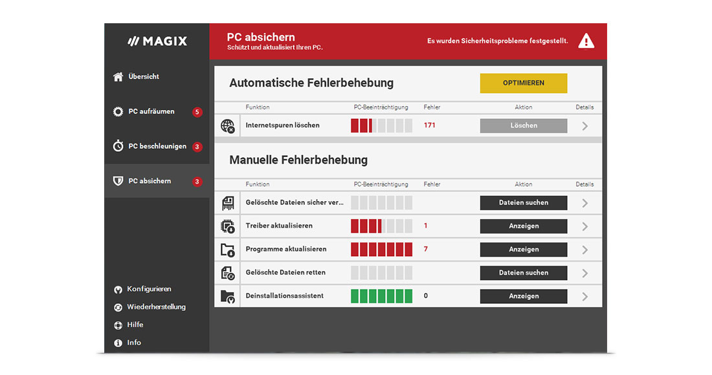Expand details for Internetspuren löschen
The image size is (712, 375).
pos(584,125)
